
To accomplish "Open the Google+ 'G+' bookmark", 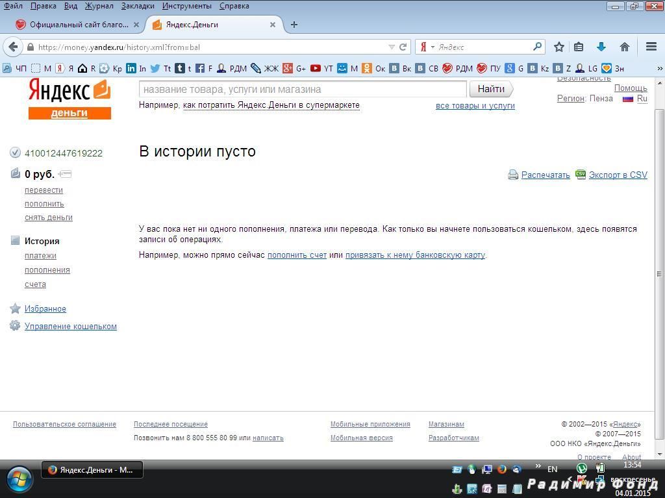I will [294, 68].
